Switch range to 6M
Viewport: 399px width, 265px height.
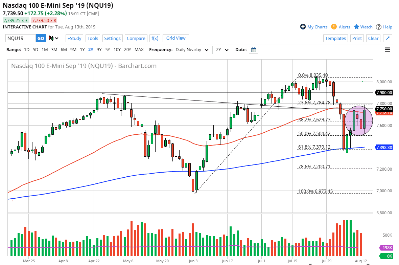64,49
